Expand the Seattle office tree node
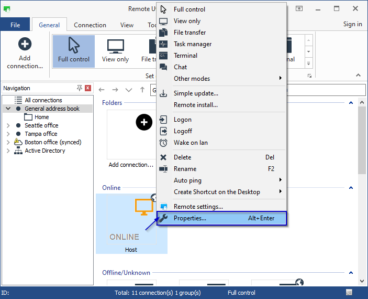The height and width of the screenshot is (299, 368). click(x=8, y=126)
